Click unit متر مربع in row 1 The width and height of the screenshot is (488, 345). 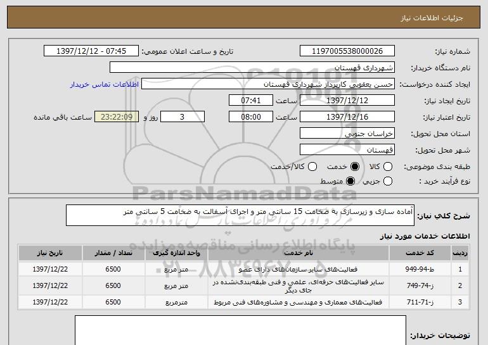(x=176, y=270)
